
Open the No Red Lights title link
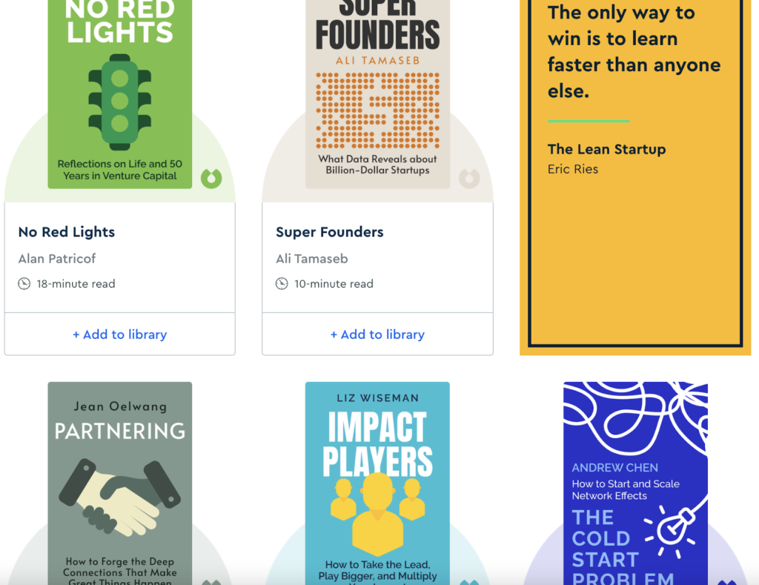pos(67,232)
